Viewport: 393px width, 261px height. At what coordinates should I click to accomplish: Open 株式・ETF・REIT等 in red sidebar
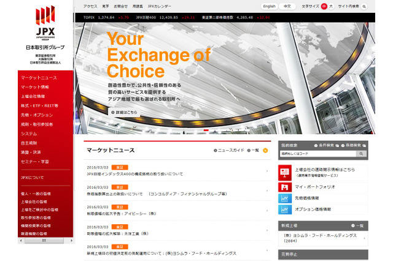coord(39,106)
